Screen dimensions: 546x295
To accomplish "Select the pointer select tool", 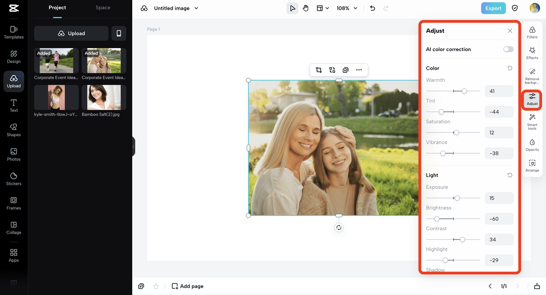I will click(x=292, y=8).
